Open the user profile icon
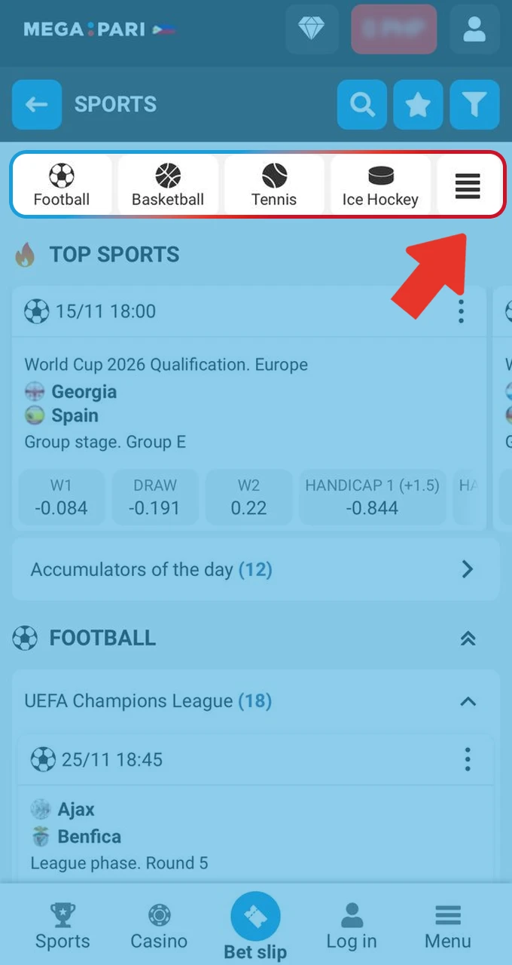The width and height of the screenshot is (512, 965). click(x=474, y=29)
